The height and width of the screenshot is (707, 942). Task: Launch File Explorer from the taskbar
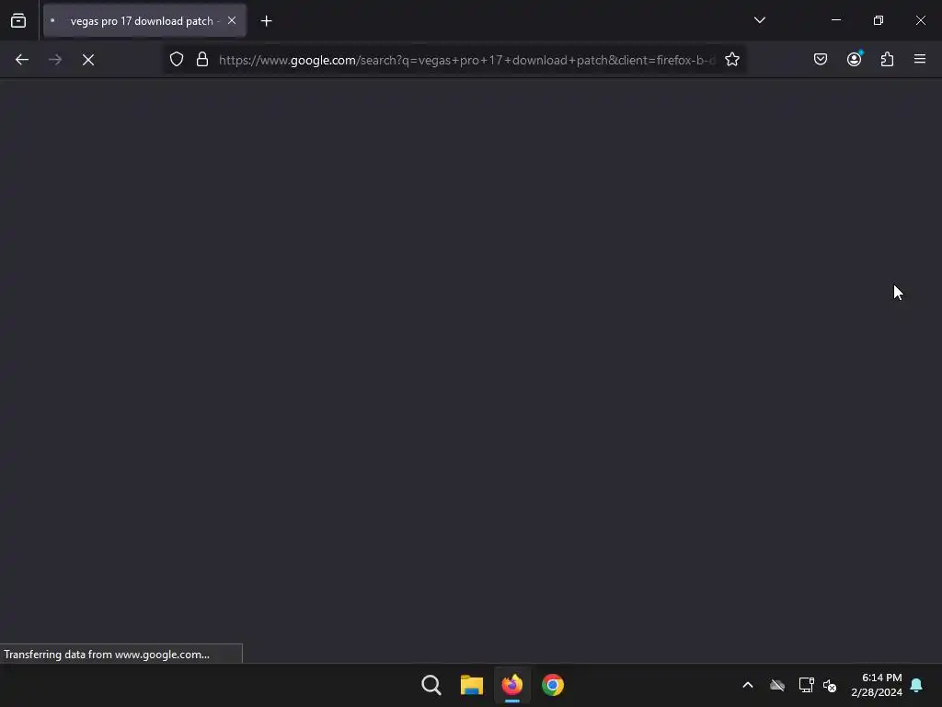click(472, 685)
